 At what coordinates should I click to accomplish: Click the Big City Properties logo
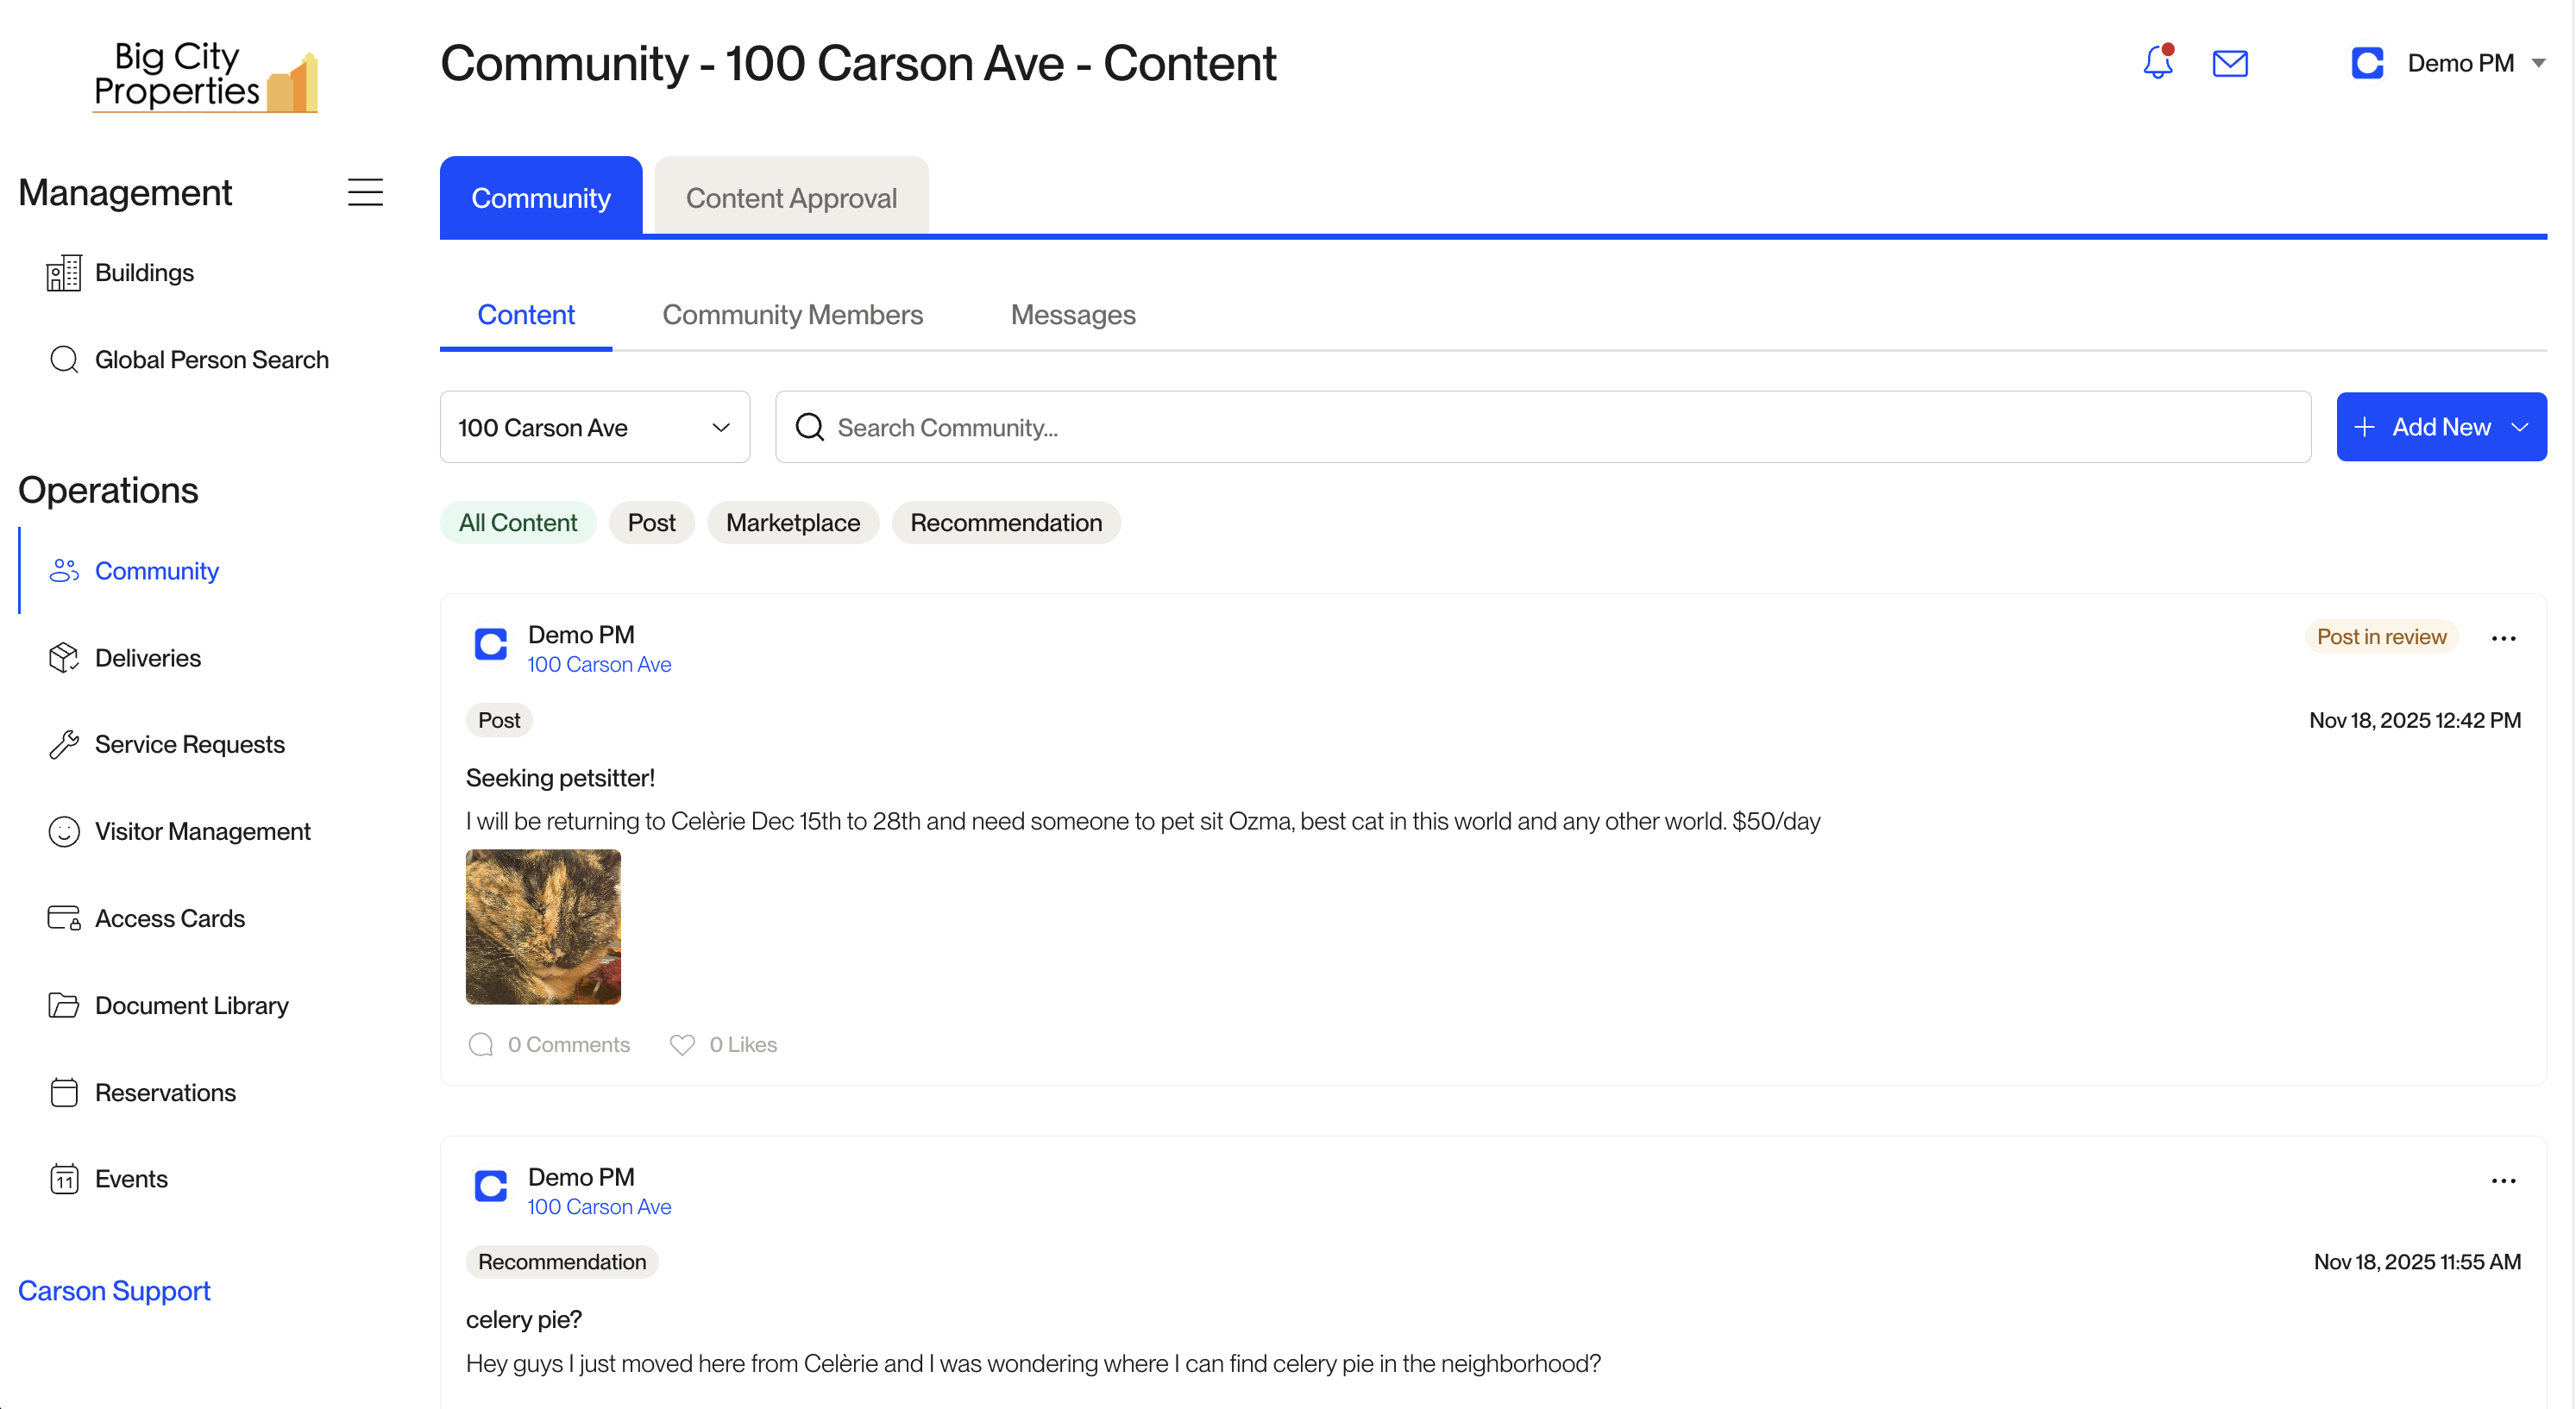coord(205,76)
